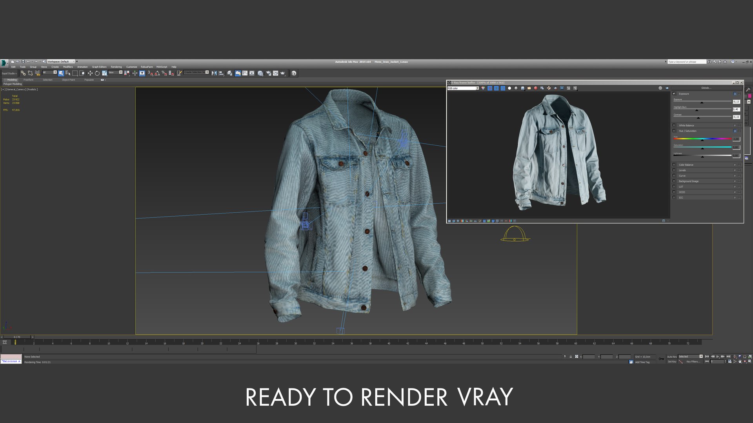Click the Play Animation button
The height and width of the screenshot is (423, 753).
718,356
